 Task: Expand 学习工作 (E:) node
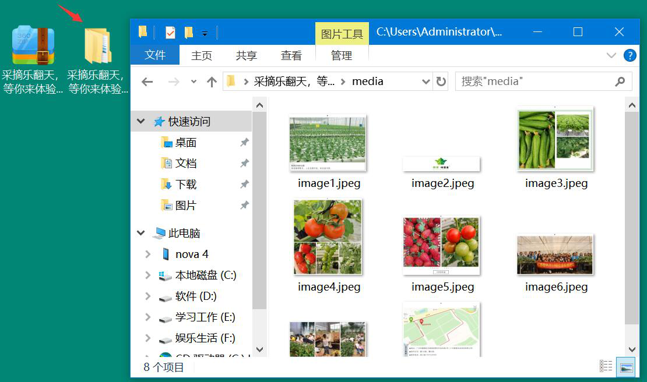click(x=147, y=317)
